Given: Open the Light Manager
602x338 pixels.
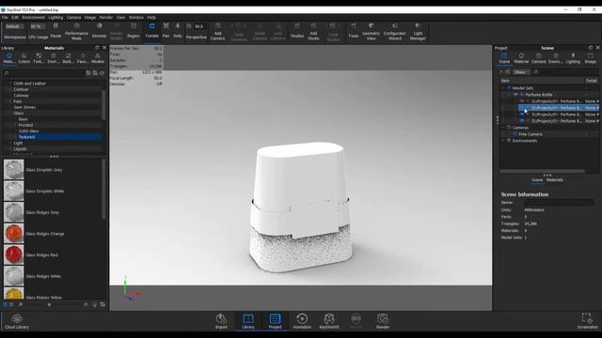Looking at the screenshot, I should [418, 31].
